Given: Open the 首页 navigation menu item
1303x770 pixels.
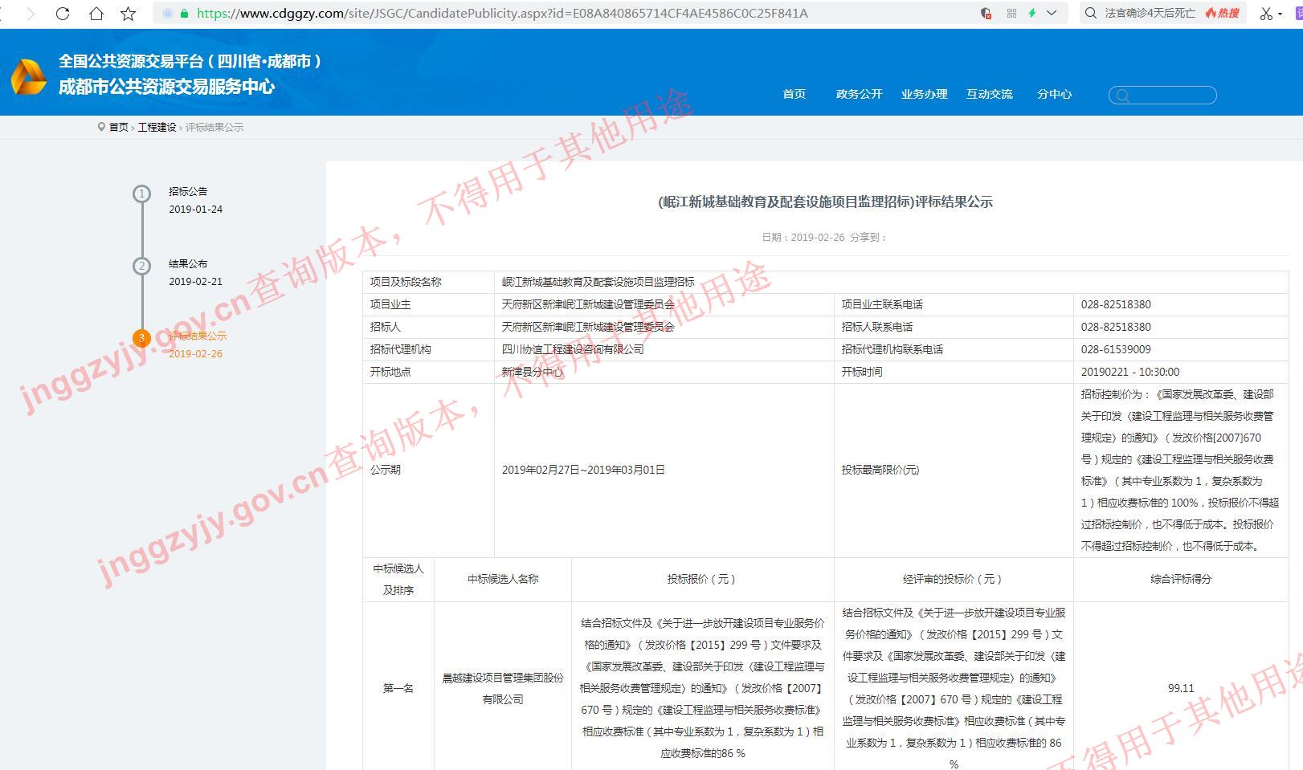Looking at the screenshot, I should tap(794, 94).
